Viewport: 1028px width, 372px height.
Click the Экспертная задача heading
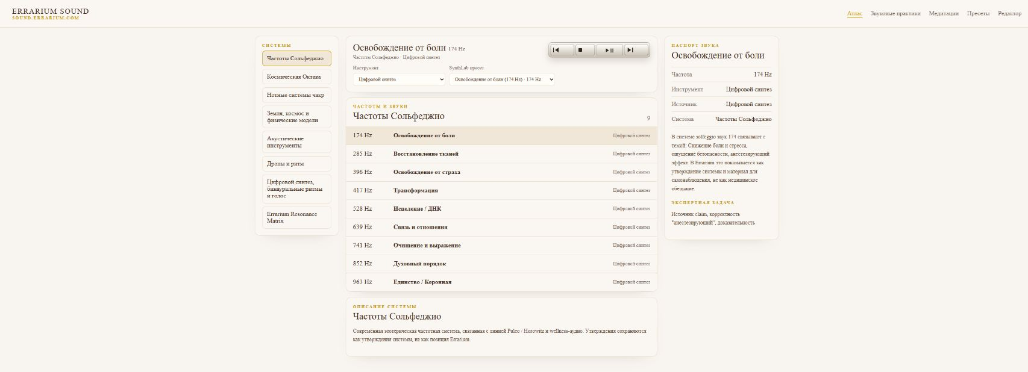click(x=703, y=203)
